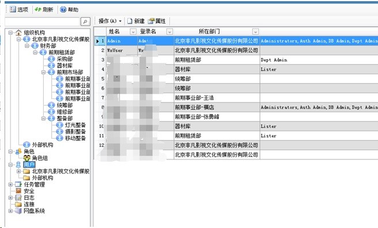Sort by the 所在部门 column header
Screen dimensions: 378x228
209,32
